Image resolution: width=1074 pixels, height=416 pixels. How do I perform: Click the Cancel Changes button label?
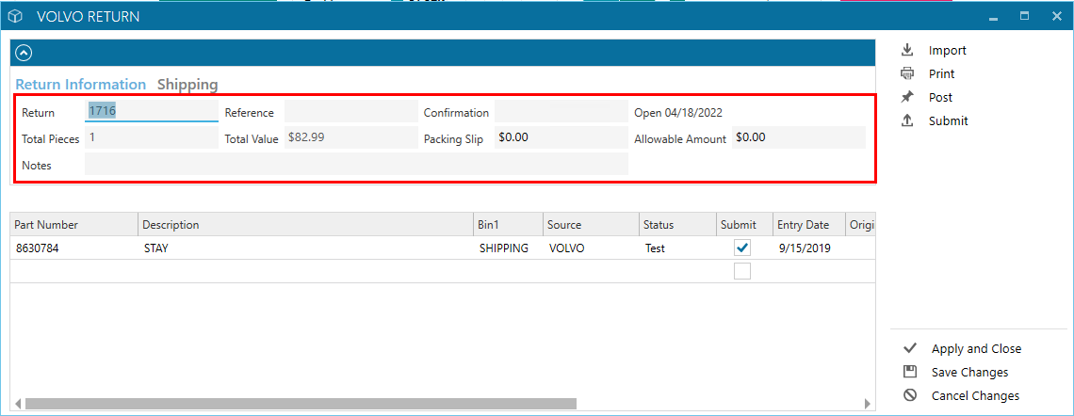click(975, 395)
